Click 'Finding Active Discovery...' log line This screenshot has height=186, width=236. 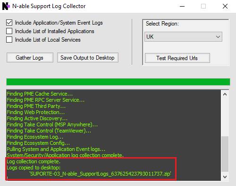[x=37, y=118]
